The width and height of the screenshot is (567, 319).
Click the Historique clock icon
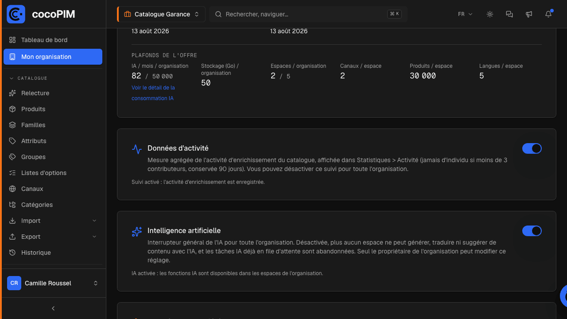[x=12, y=253]
